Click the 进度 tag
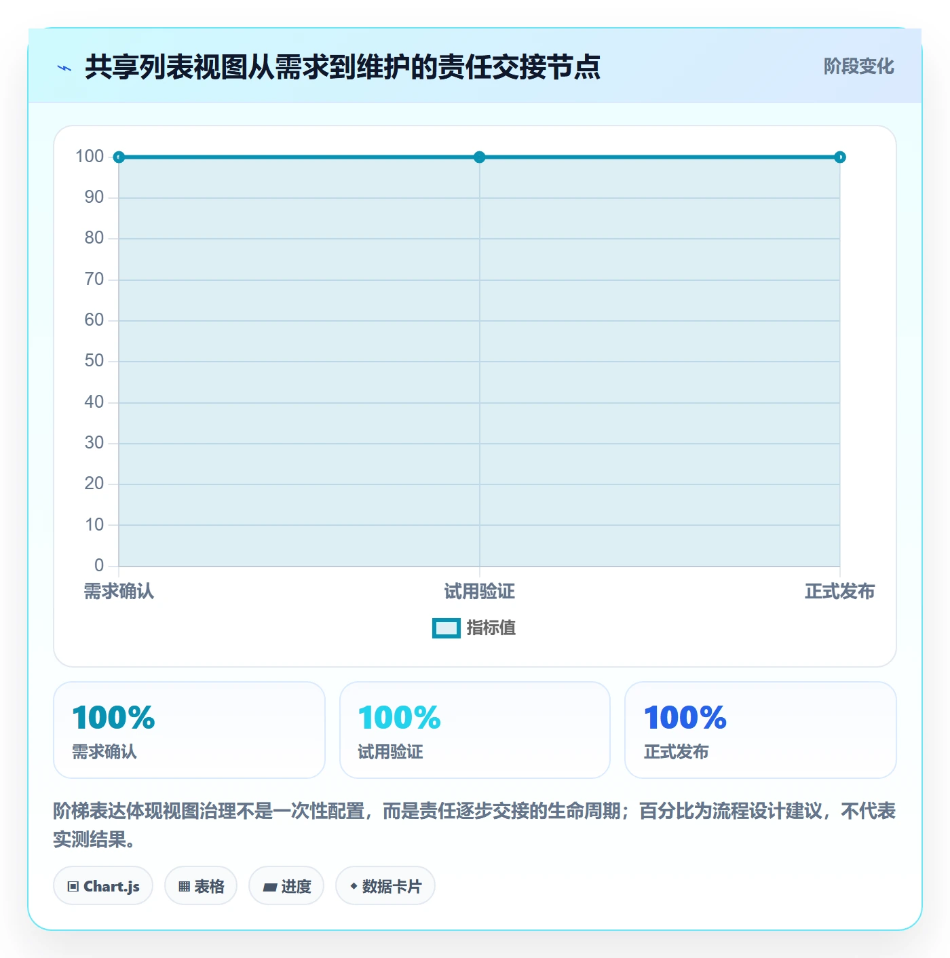 coord(286,886)
